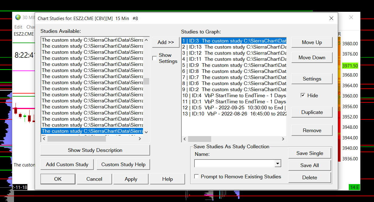Enable the Show Settings checkbox
374x202 pixels.
[x=155, y=58]
